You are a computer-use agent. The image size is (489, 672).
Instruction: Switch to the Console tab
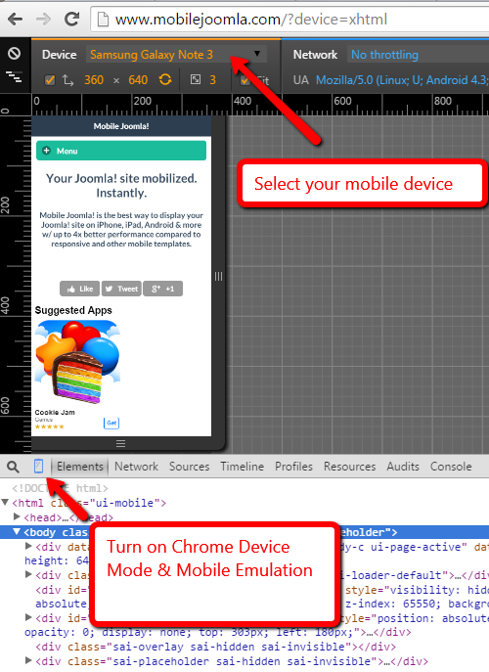451,467
